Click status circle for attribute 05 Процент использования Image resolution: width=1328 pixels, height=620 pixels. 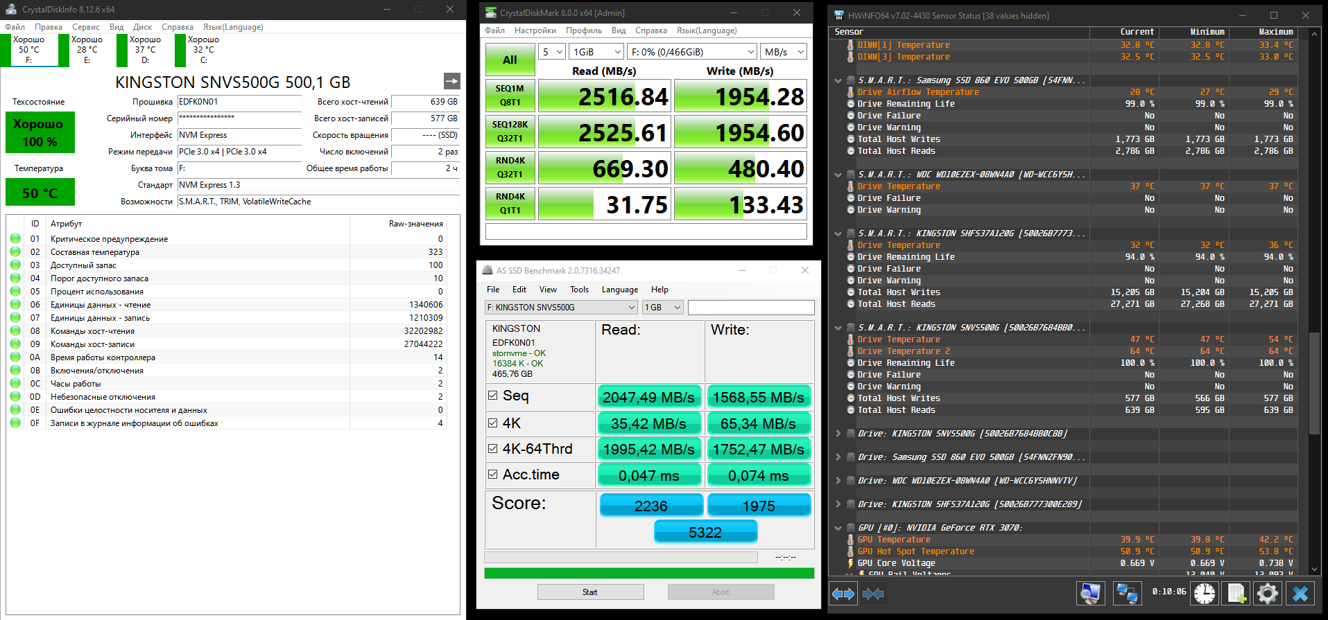(15, 292)
